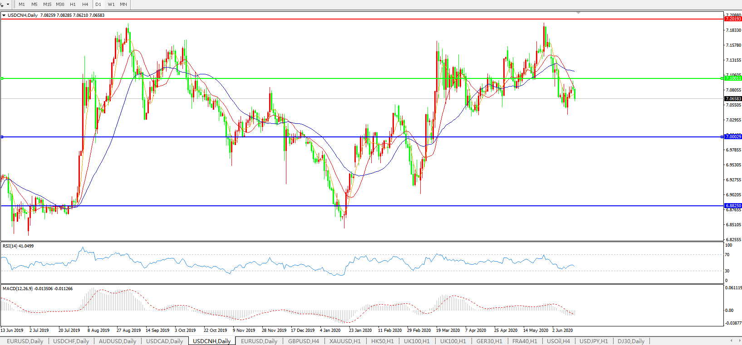Click the red 7.20193 price label
Image resolution: width=742 pixels, height=345 pixels.
pos(733,19)
